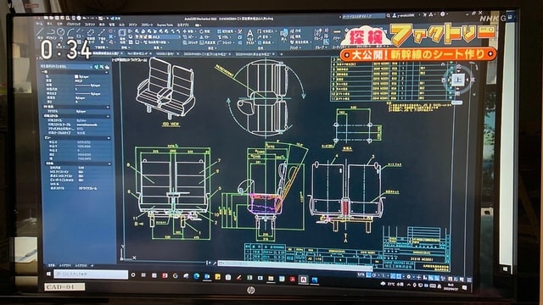Open Microsoft Edge from the taskbar
The width and height of the screenshot is (543, 305).
click(x=196, y=276)
